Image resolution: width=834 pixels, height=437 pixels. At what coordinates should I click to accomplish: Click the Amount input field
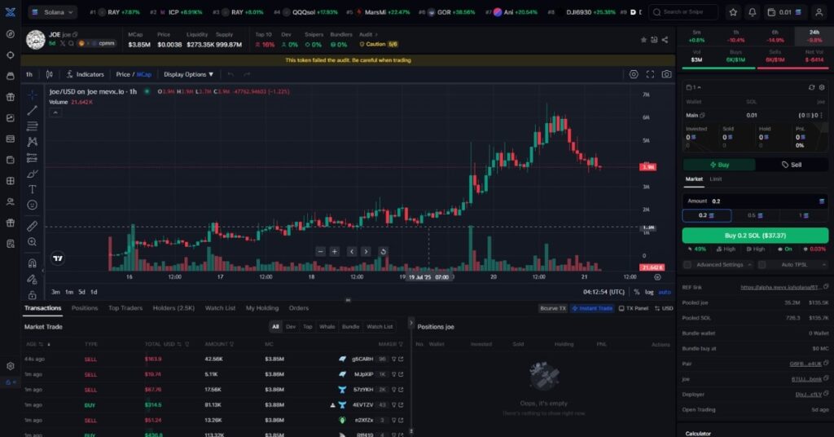click(x=755, y=201)
